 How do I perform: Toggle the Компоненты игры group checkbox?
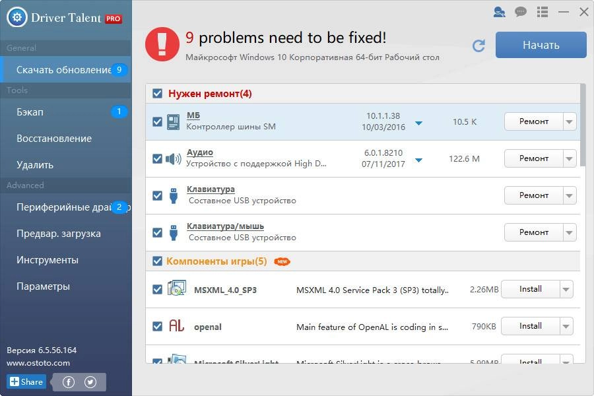(x=157, y=261)
